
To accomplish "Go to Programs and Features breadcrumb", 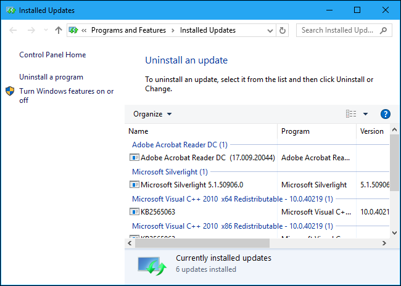I will point(128,30).
